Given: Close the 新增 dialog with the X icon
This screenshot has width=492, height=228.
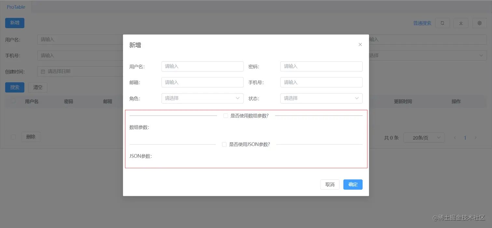Looking at the screenshot, I should pos(360,44).
